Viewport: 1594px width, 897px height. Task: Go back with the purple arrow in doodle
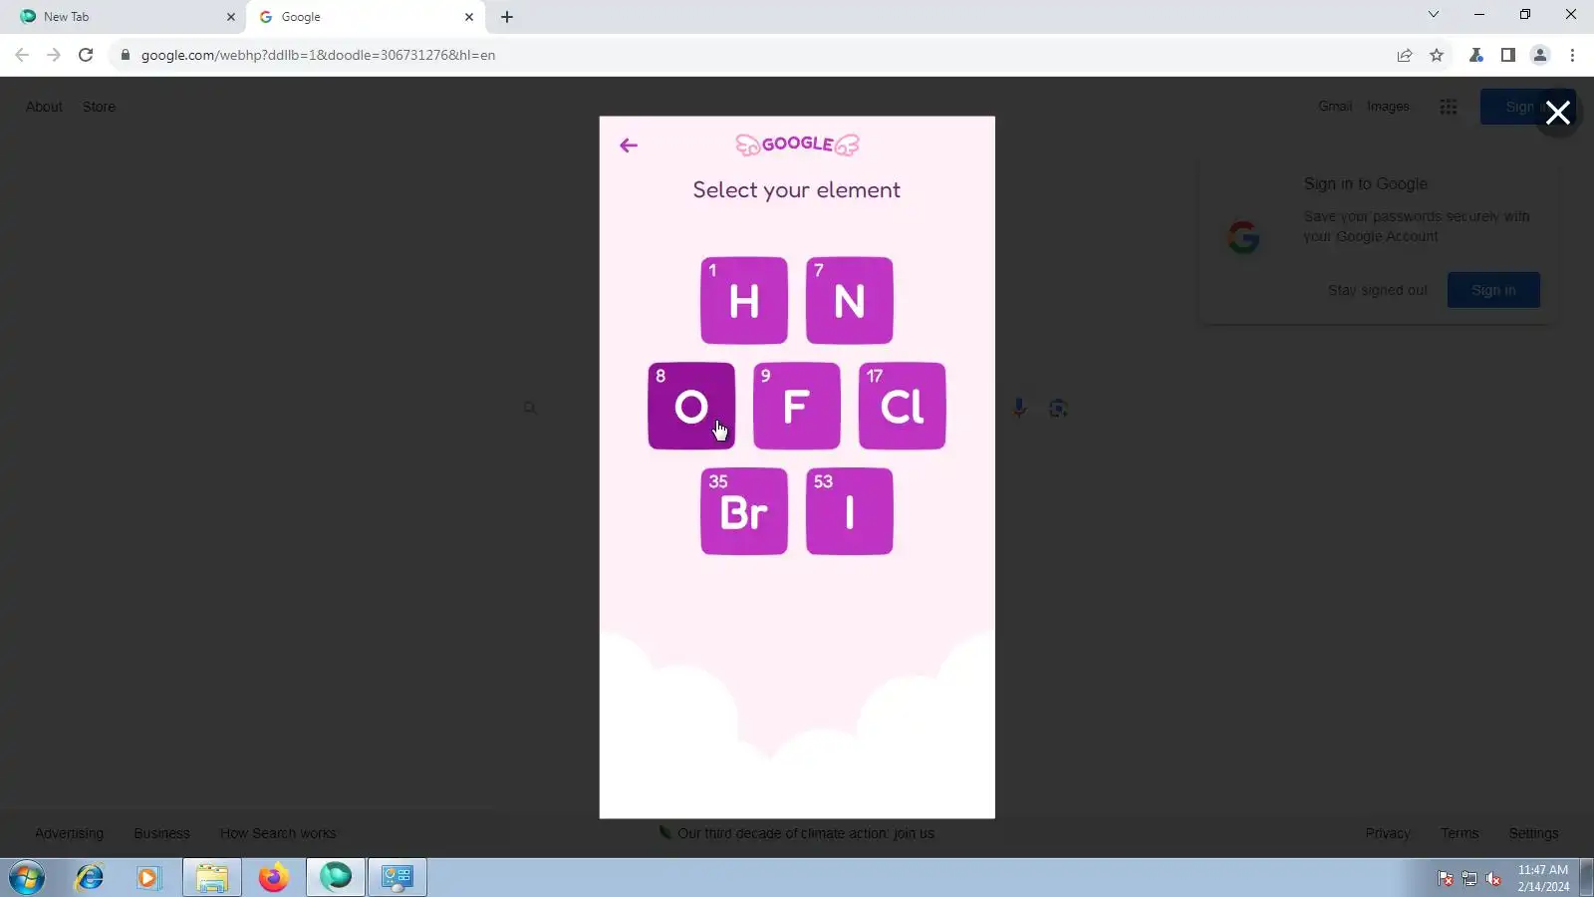(629, 146)
